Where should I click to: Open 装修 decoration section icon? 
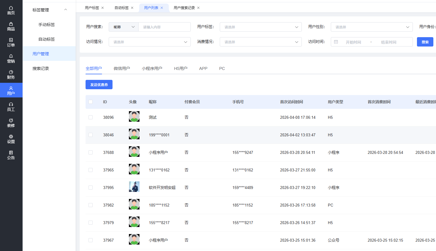11,121
